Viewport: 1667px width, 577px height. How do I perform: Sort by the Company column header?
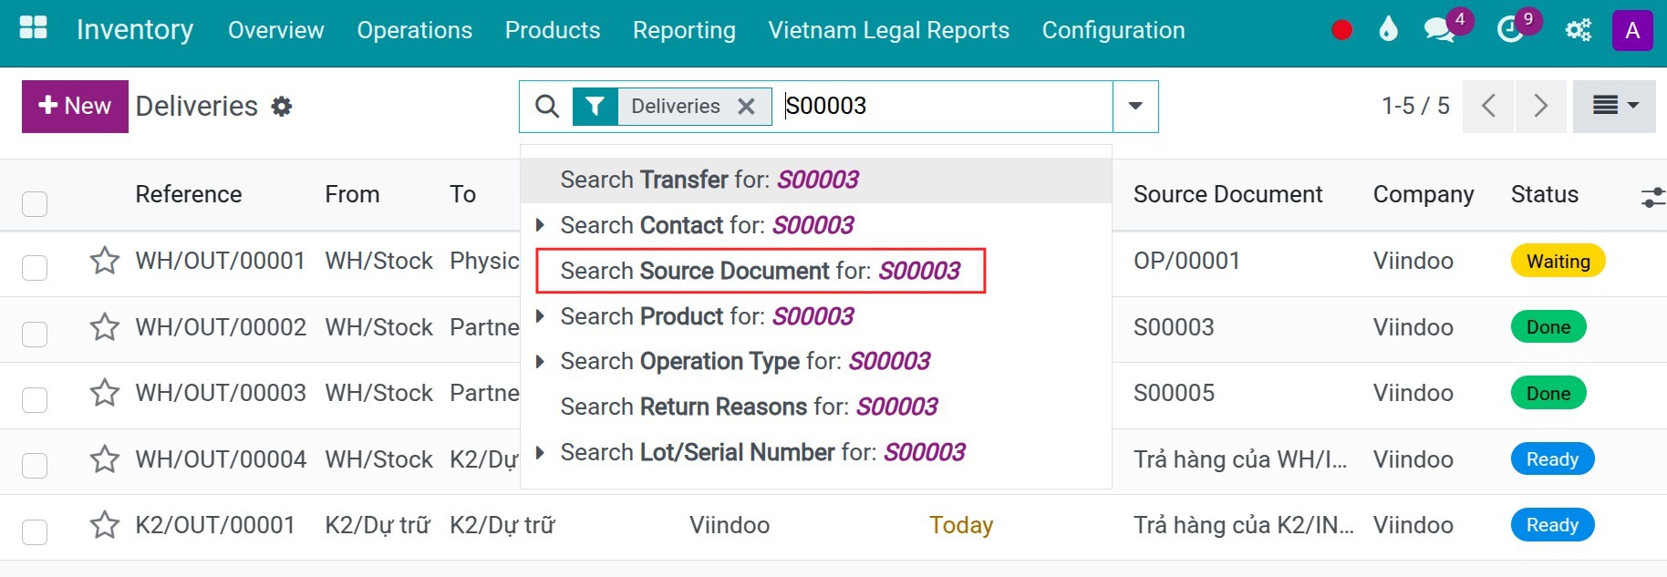point(1424,194)
